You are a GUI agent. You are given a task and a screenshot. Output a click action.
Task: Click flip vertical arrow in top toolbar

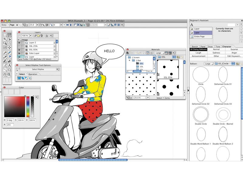coord(71,25)
